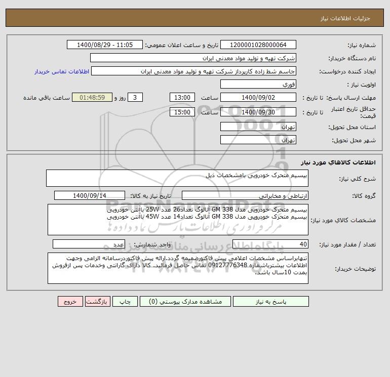Viewport: 390px width, 377px height.
Task: Click the section title 'اطلاعات کالاهای مورد نیاز'
Action: click(x=338, y=162)
